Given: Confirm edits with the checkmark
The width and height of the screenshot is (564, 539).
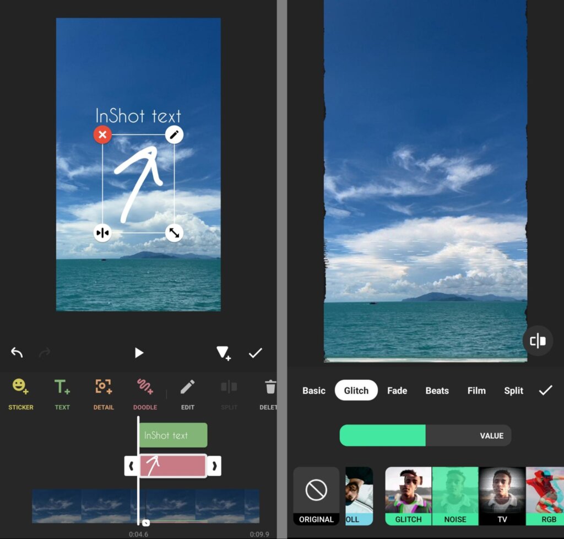Looking at the screenshot, I should pos(255,353).
